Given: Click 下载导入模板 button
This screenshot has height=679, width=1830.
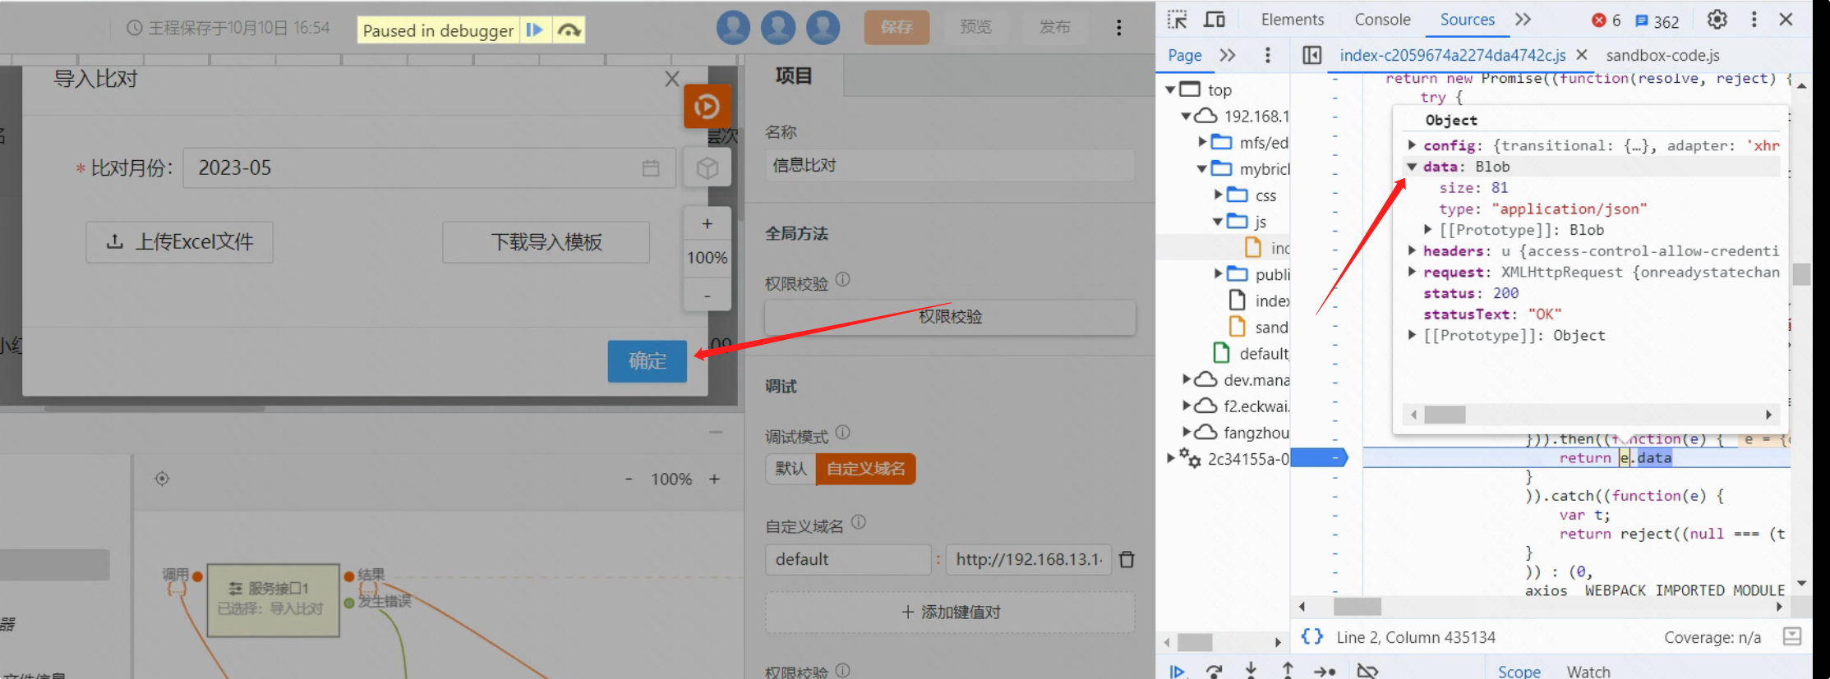Looking at the screenshot, I should click(546, 242).
